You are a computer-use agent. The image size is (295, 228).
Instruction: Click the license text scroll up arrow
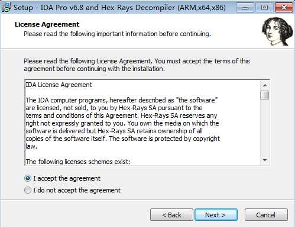pyautogui.click(x=265, y=85)
